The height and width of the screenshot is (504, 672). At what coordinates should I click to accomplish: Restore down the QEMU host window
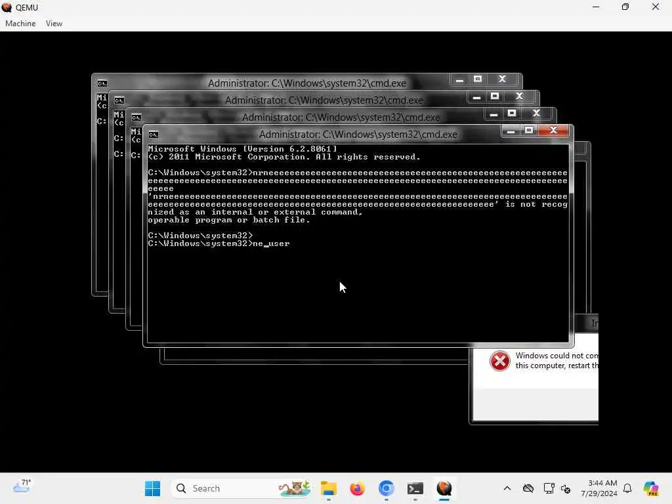[625, 7]
